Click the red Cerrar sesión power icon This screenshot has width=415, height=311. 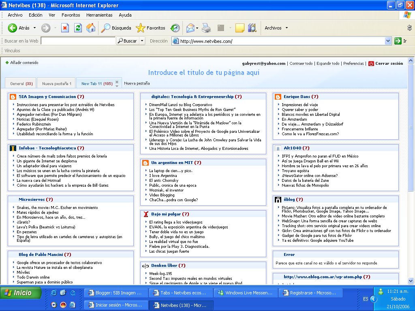point(371,64)
